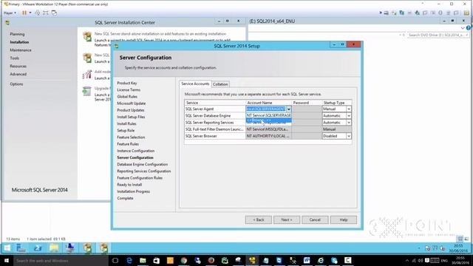Select the SQL Server Reporting Services row

tap(215, 123)
